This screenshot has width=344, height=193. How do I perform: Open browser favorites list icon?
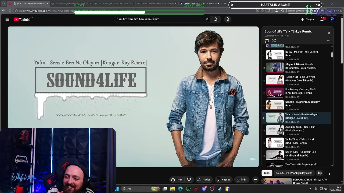coord(283,11)
